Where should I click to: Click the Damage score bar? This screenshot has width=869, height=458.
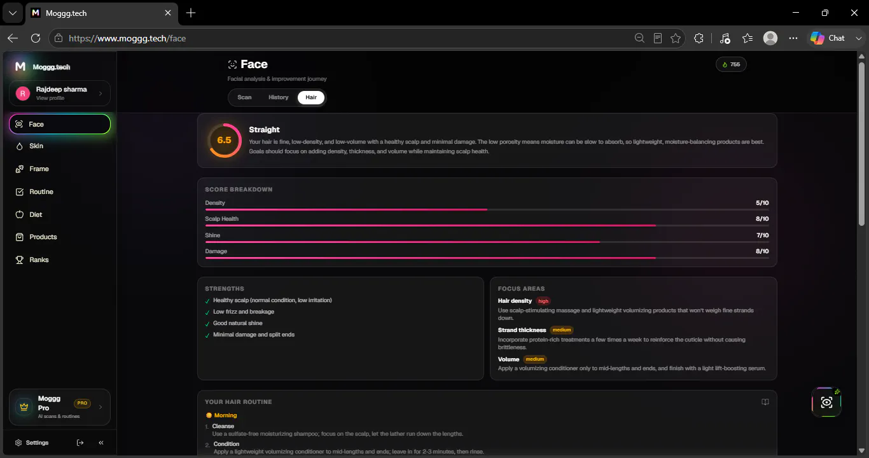487,258
